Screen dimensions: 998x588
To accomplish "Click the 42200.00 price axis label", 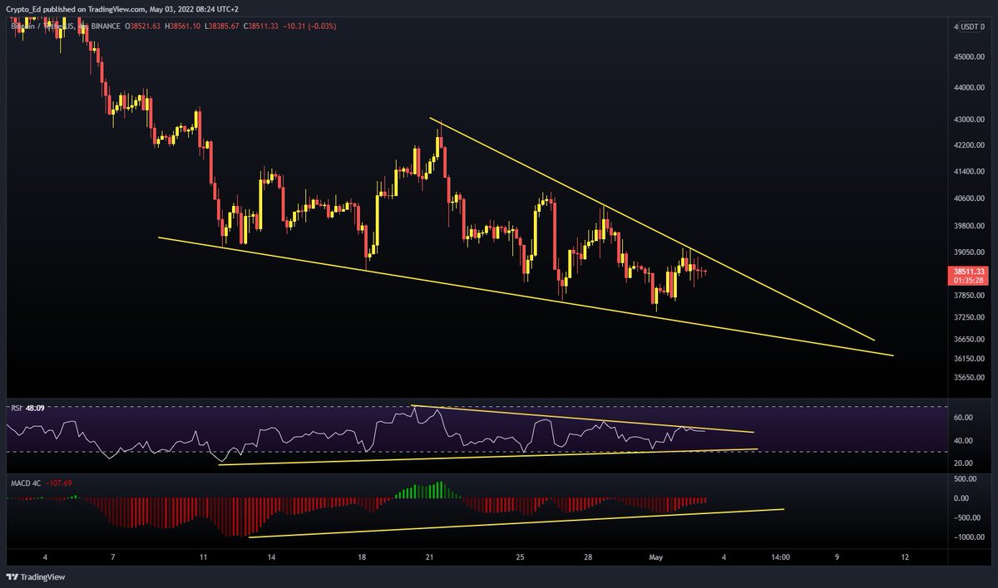I will tap(970, 145).
